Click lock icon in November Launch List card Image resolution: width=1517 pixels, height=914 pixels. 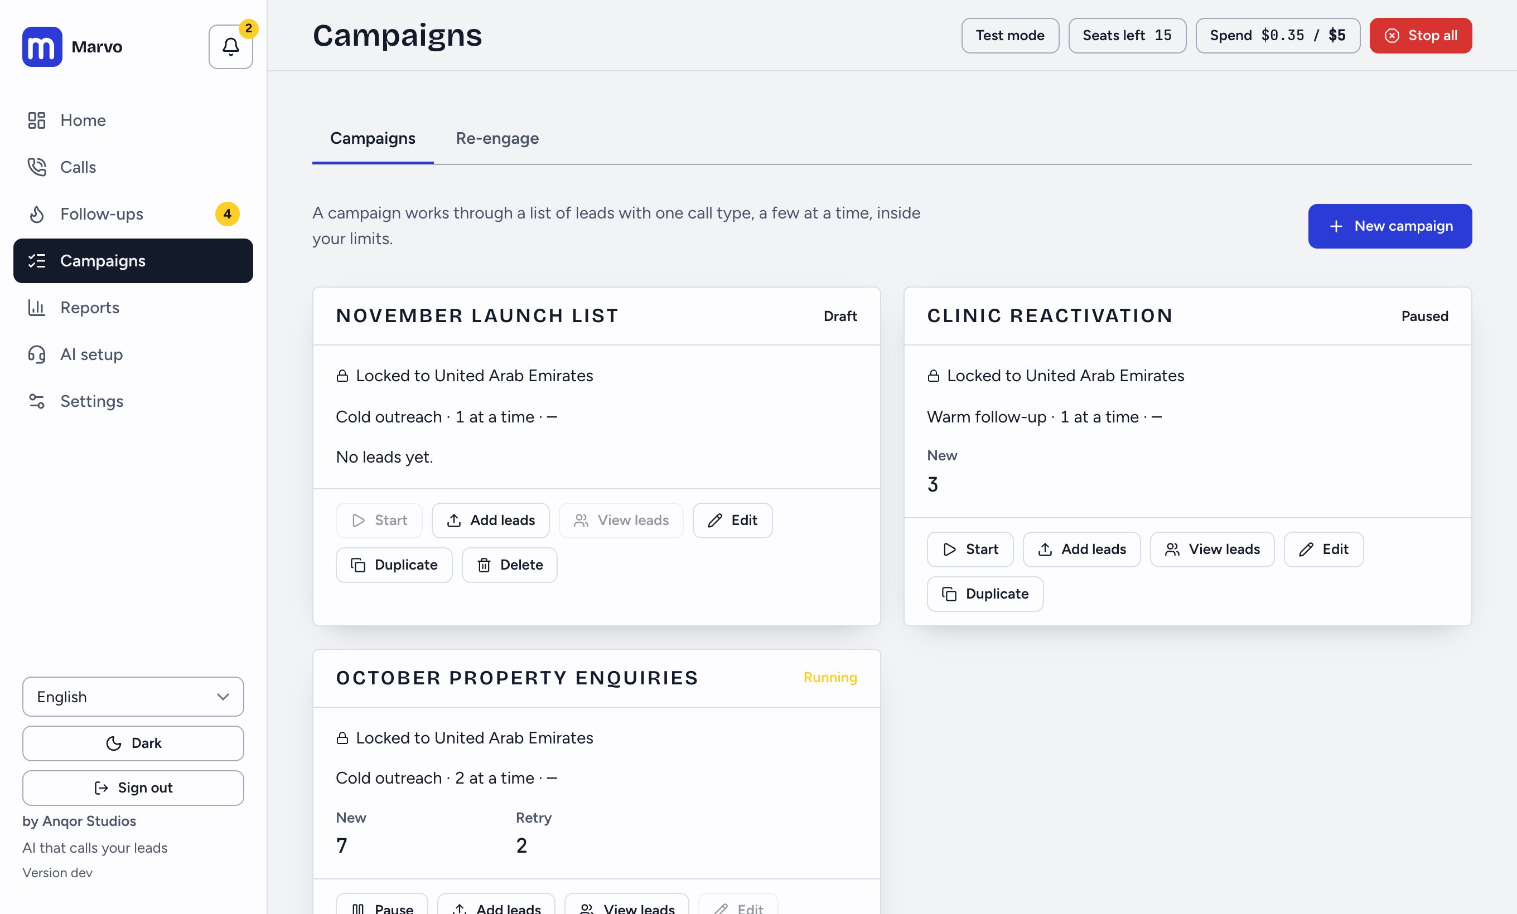[342, 376]
